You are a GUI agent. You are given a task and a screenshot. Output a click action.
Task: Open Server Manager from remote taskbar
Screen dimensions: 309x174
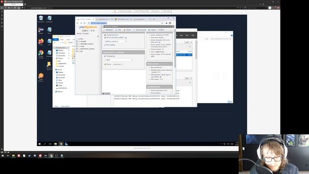pyautogui.click(x=66, y=144)
